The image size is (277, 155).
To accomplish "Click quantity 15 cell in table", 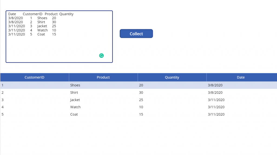I will 172,114.
